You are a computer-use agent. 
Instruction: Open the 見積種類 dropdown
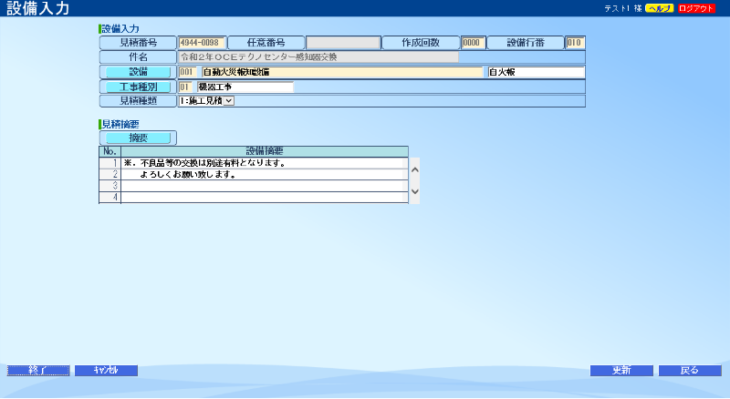(207, 101)
